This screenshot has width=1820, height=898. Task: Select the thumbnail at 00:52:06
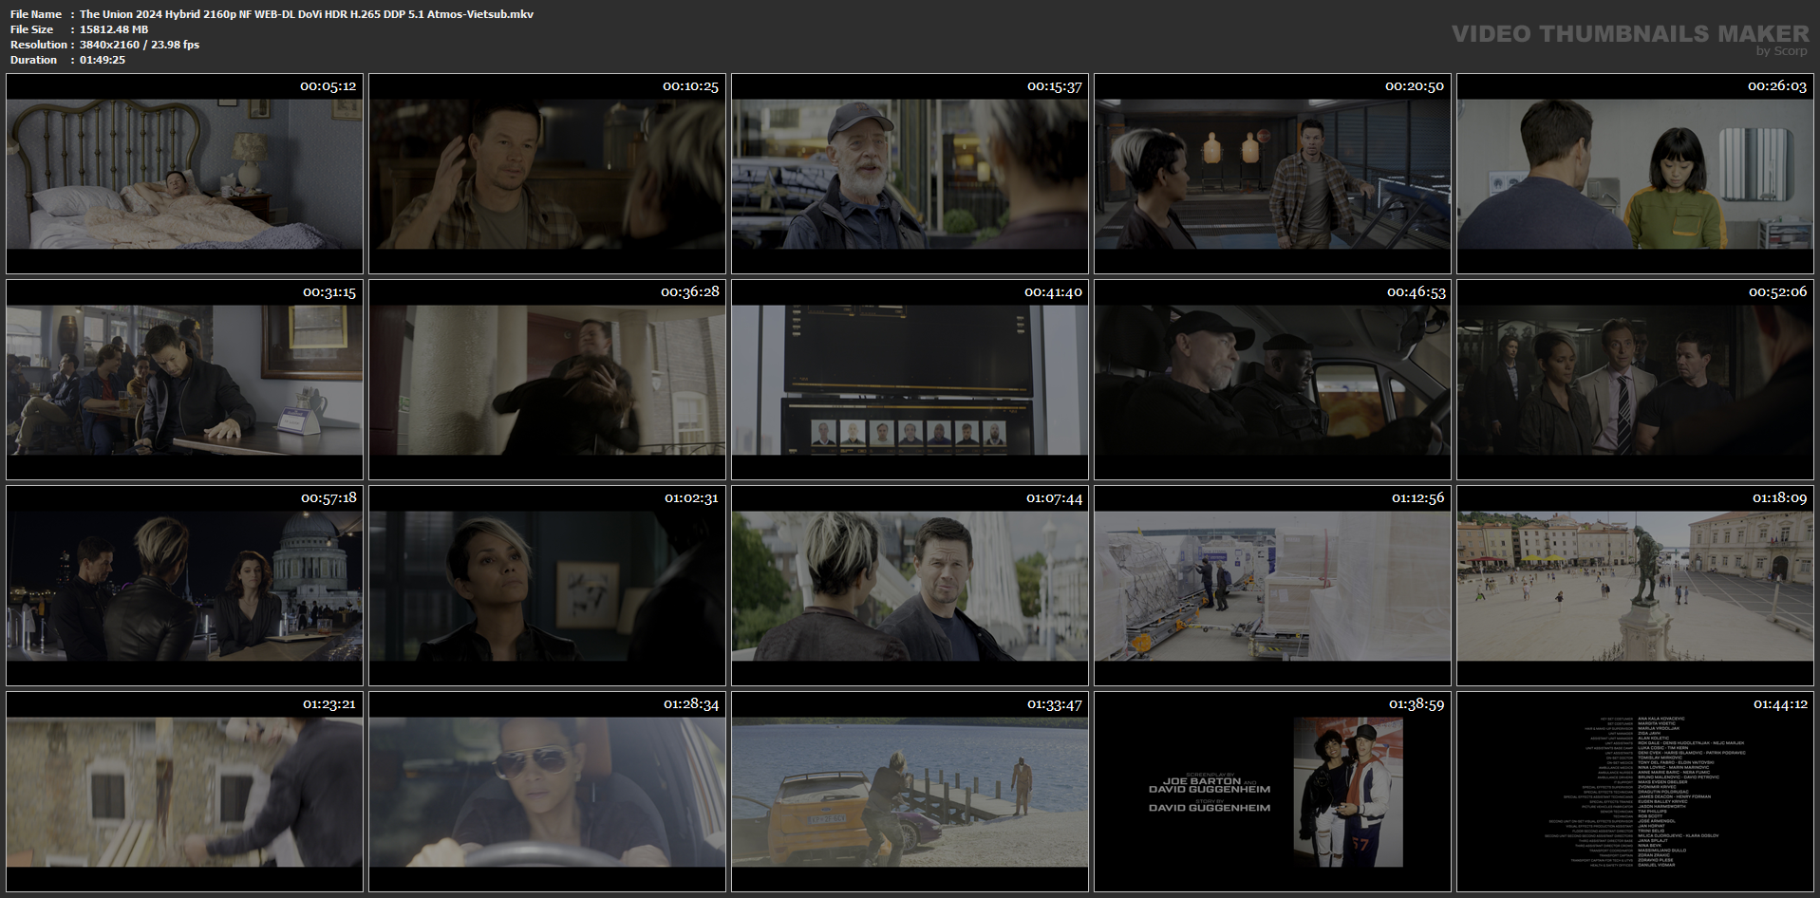[1635, 380]
